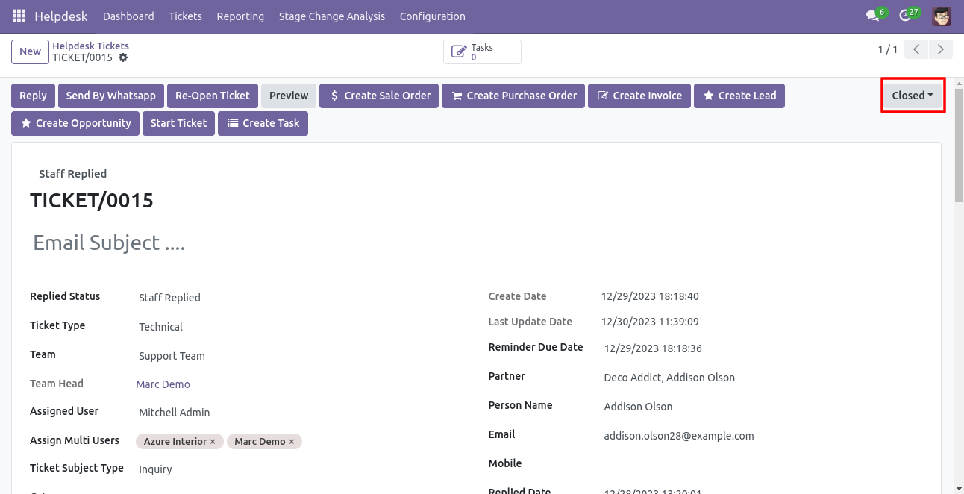
Task: Open the Configuration menu
Action: pos(433,16)
